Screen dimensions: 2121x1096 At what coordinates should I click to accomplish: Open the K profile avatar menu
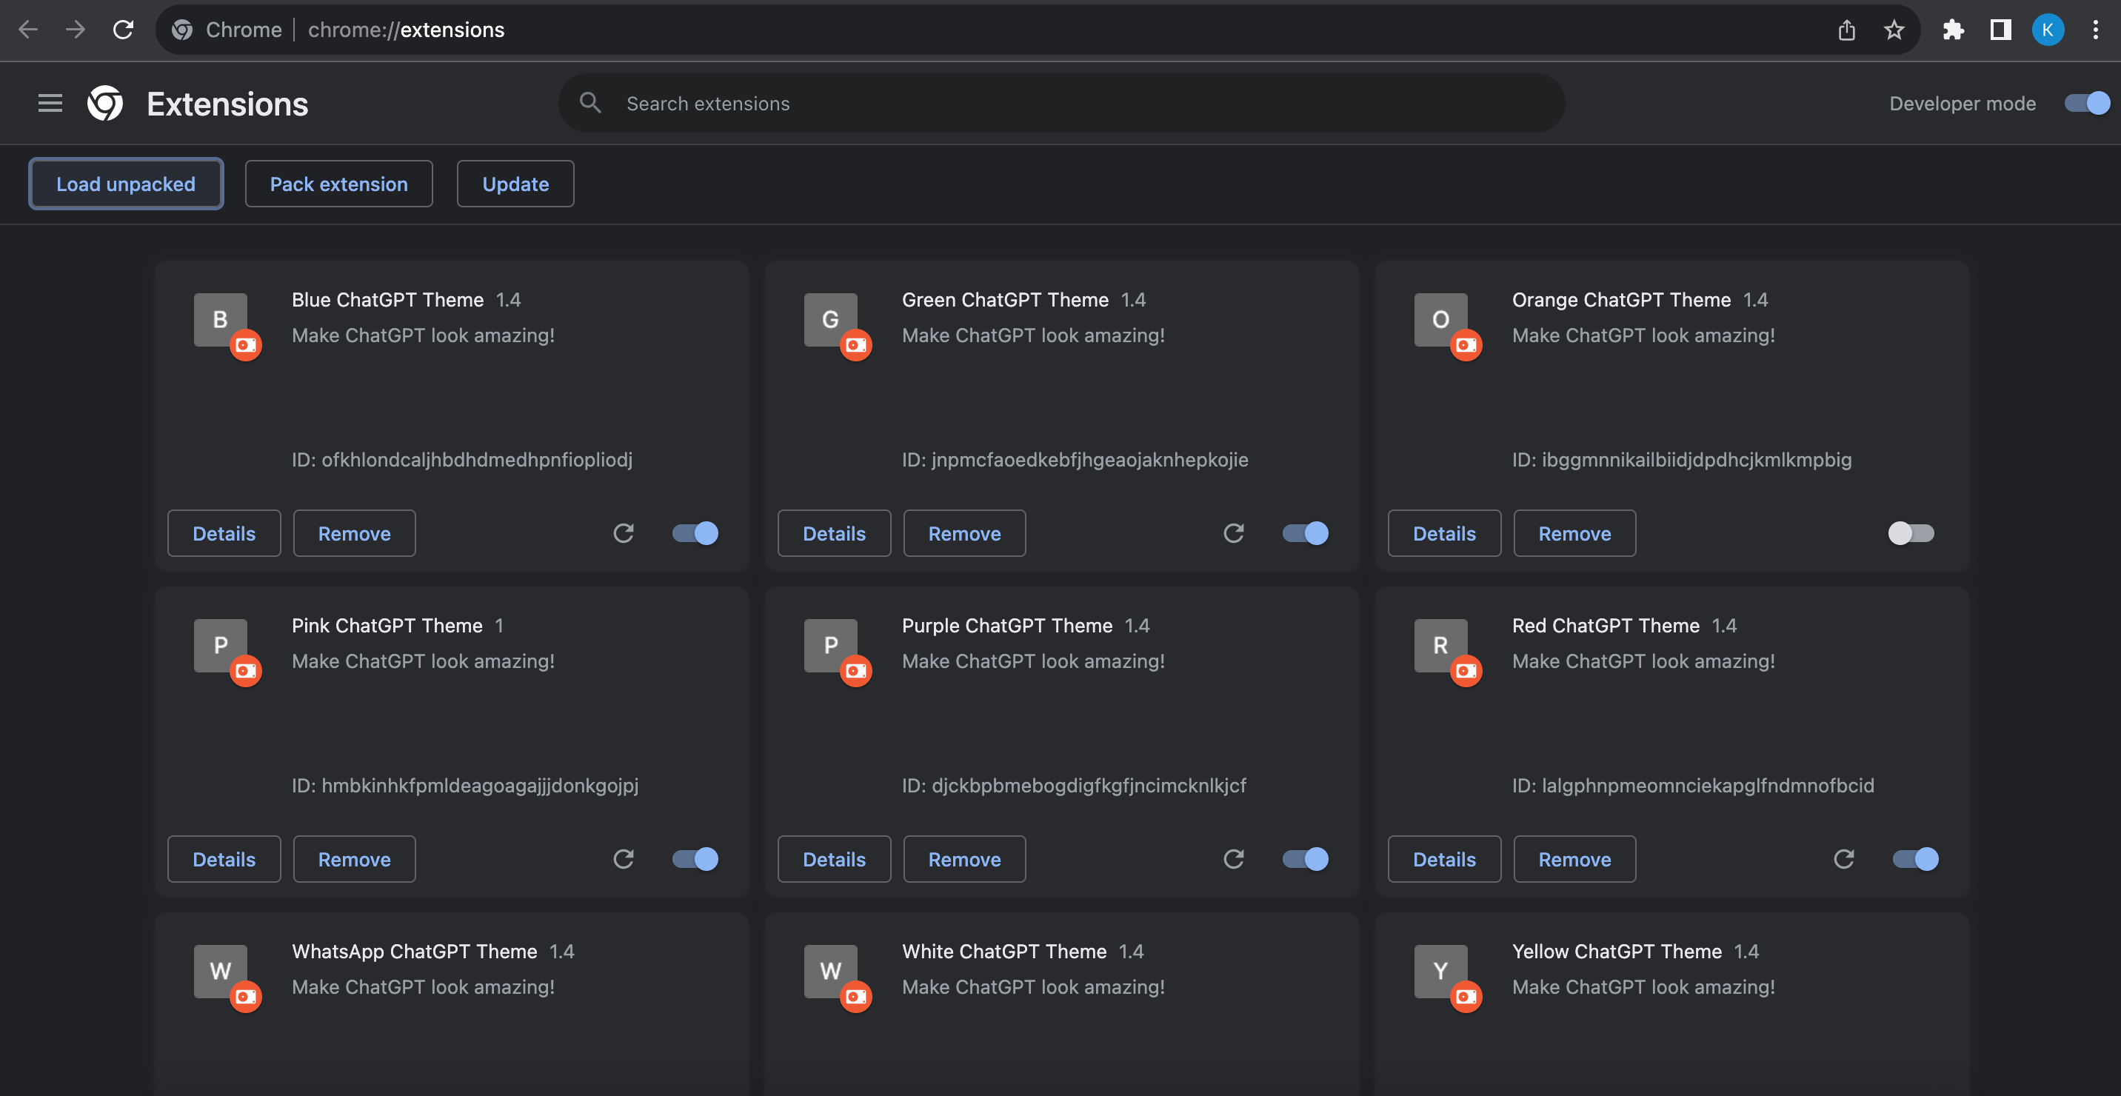2048,30
